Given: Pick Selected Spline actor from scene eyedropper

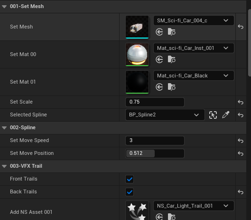Looking at the screenshot, I should pos(226,115).
